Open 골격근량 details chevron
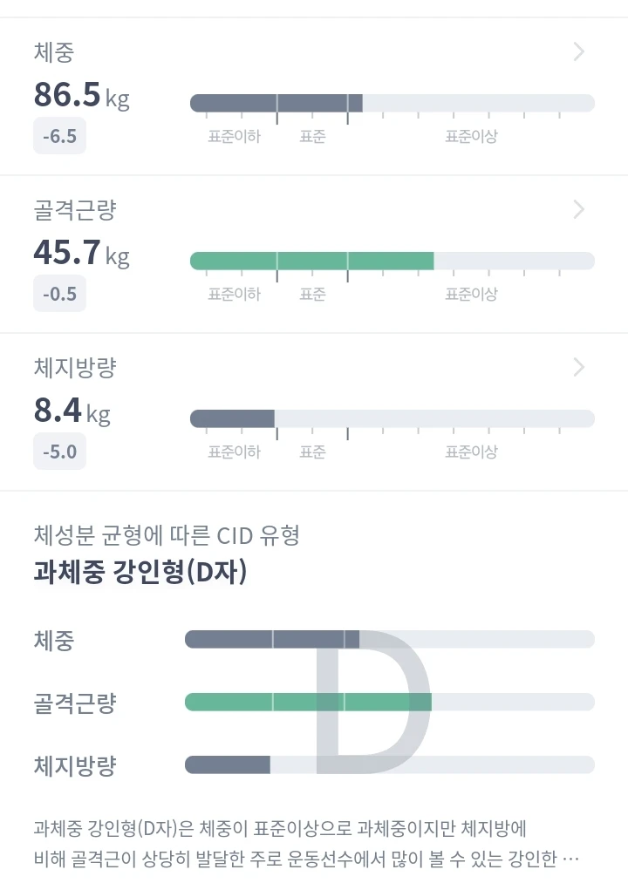The height and width of the screenshot is (890, 628). (578, 209)
